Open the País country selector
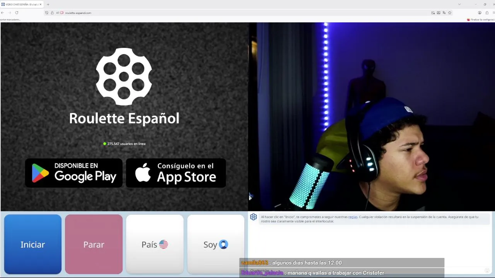Screen dimensions: 495x278 pyautogui.click(x=155, y=244)
